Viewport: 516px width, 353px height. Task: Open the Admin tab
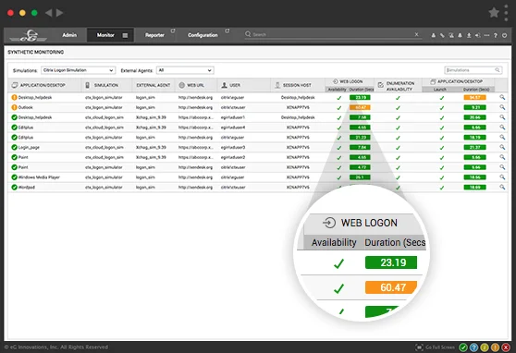point(69,35)
